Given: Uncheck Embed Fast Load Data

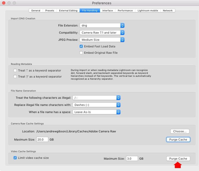Looking at the screenshot, I should pos(81,46).
